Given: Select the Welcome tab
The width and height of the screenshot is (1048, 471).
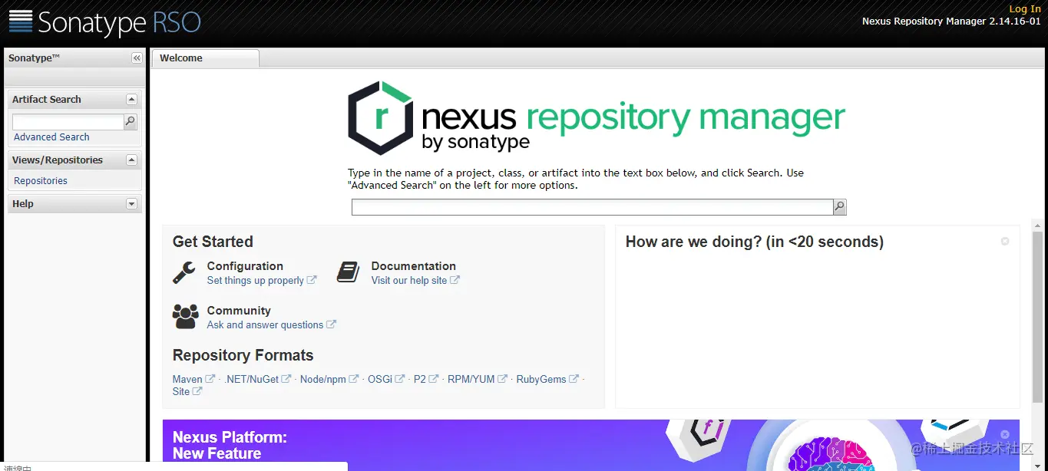Looking at the screenshot, I should click(205, 58).
